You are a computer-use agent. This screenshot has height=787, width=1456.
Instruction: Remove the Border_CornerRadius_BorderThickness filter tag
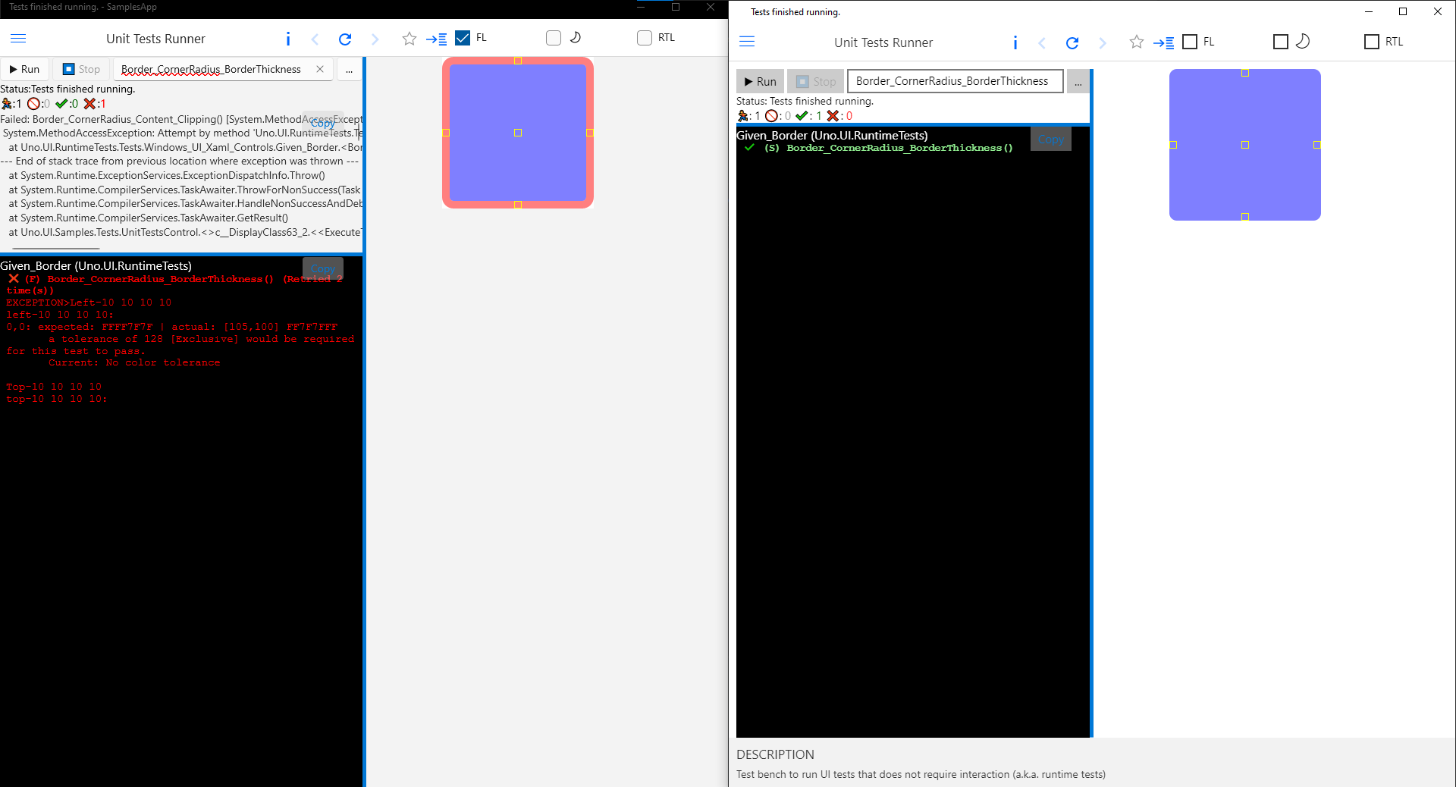click(x=320, y=69)
